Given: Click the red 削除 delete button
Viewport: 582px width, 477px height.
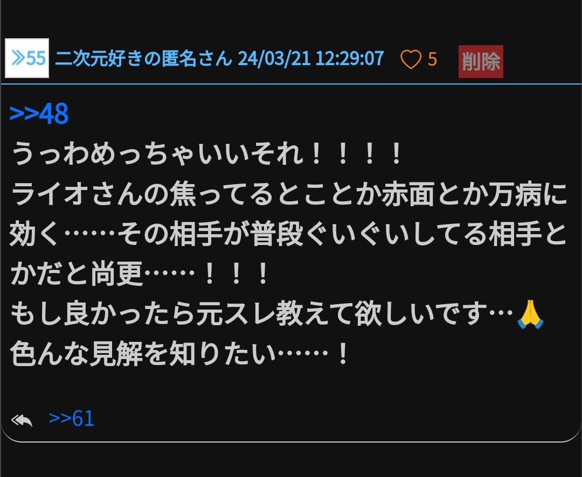Looking at the screenshot, I should (x=481, y=61).
